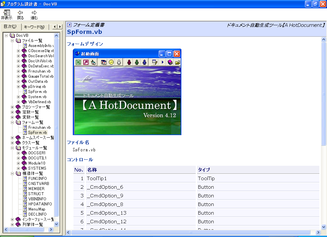Click the GaugeTotal.vb book icon
327x237 pixels.
tap(24, 76)
